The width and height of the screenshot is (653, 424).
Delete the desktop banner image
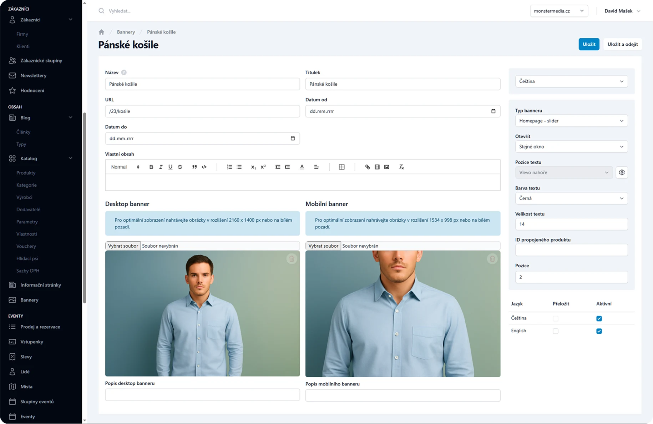[292, 259]
